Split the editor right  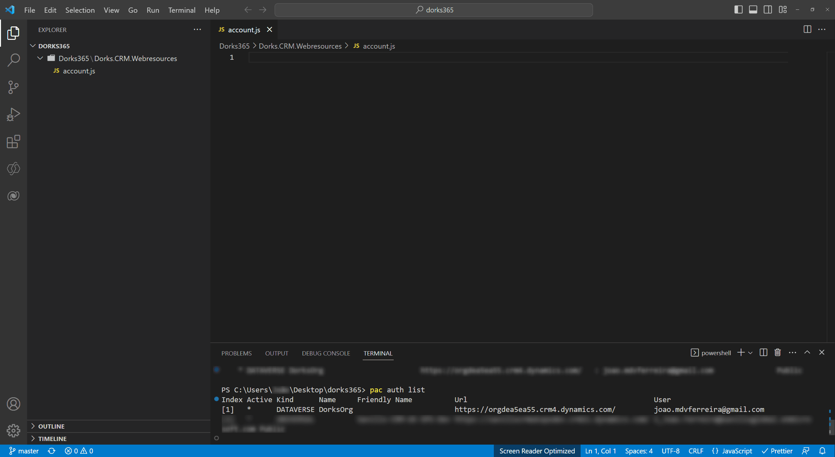[x=807, y=29]
